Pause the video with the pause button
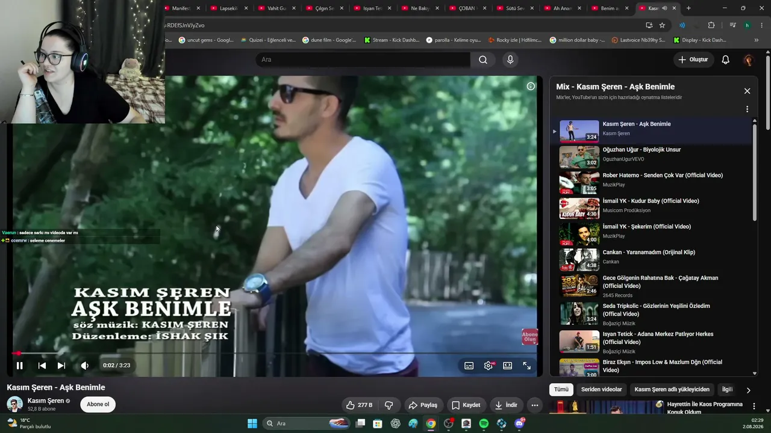The width and height of the screenshot is (771, 433). click(x=19, y=366)
